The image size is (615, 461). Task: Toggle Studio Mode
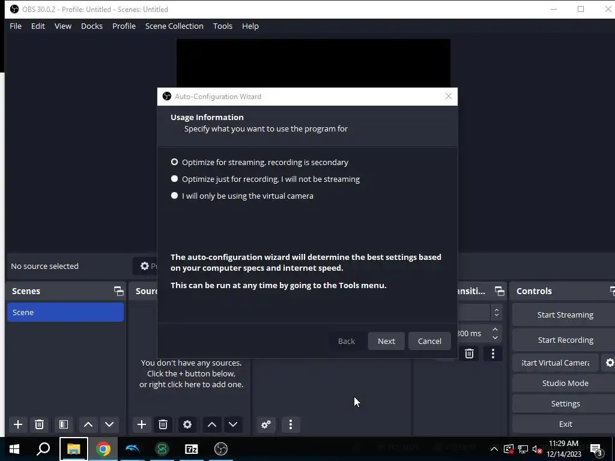coord(565,384)
